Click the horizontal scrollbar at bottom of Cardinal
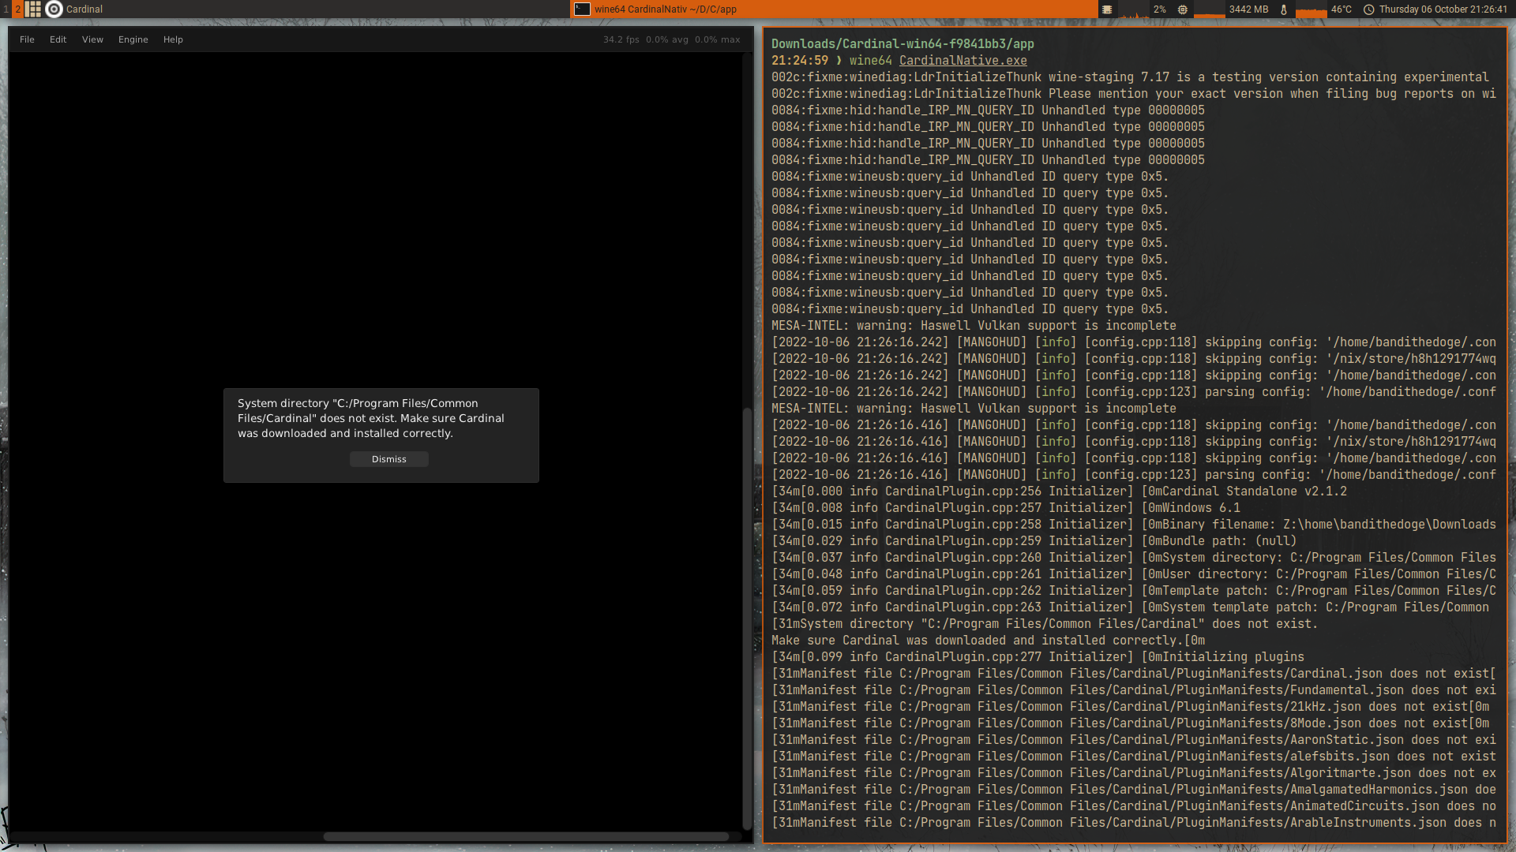The image size is (1516, 852). 525,837
